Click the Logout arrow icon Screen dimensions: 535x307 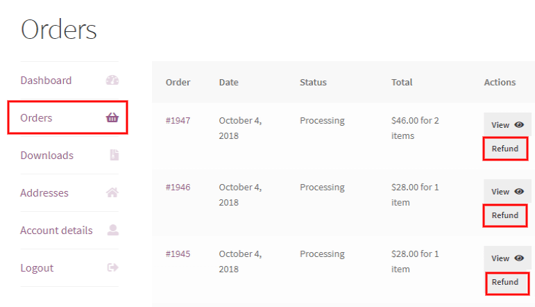click(113, 267)
